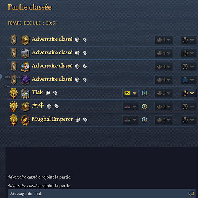198x198 pixels.
Task: Click the dice icon on third Adversaire classé
Action: pyautogui.click(x=85, y=66)
